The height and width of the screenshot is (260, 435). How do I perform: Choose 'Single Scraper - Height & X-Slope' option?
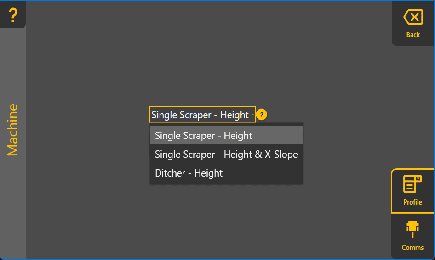pyautogui.click(x=226, y=155)
